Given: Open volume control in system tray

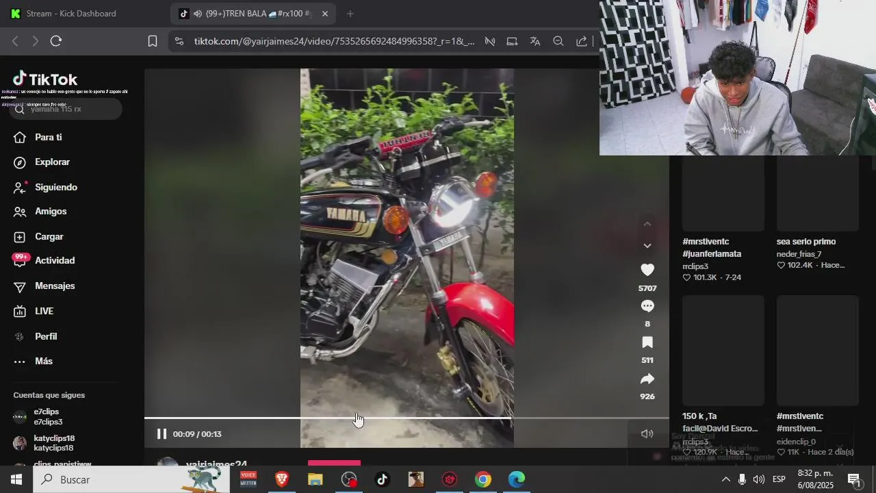Looking at the screenshot, I should pos(758,479).
